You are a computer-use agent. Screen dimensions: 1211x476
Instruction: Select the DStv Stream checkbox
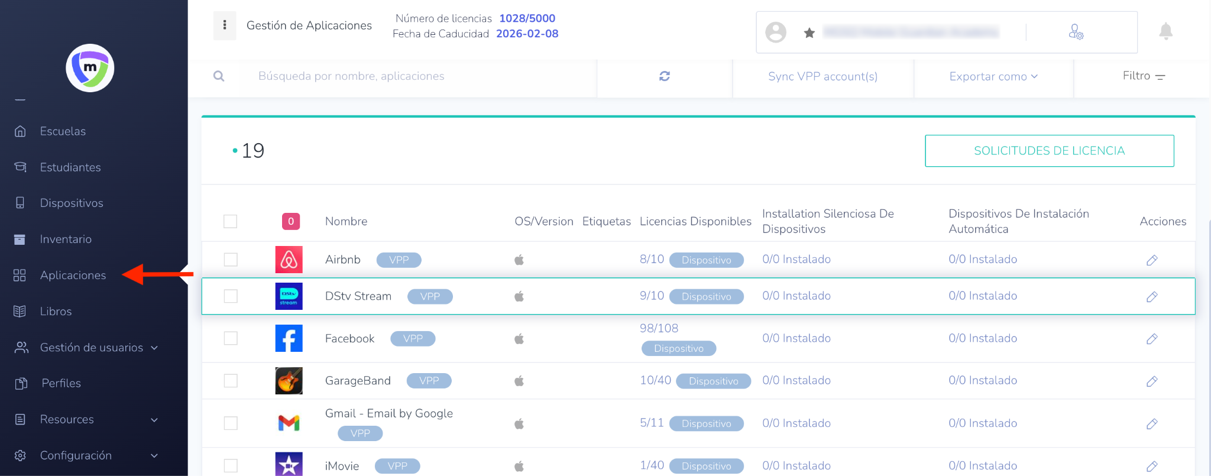pyautogui.click(x=231, y=296)
